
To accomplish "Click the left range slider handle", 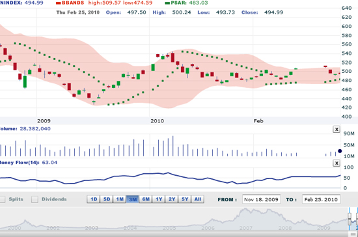I will point(350,219).
